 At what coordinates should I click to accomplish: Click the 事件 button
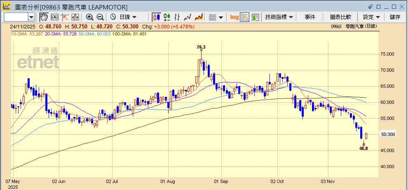(310, 17)
